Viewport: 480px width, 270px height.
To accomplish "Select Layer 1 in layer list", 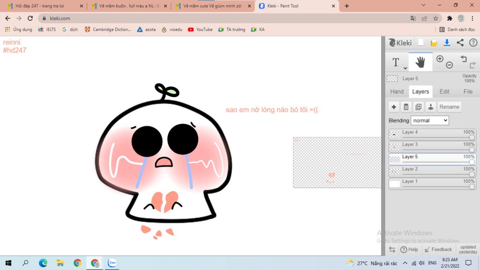I will pyautogui.click(x=432, y=183).
